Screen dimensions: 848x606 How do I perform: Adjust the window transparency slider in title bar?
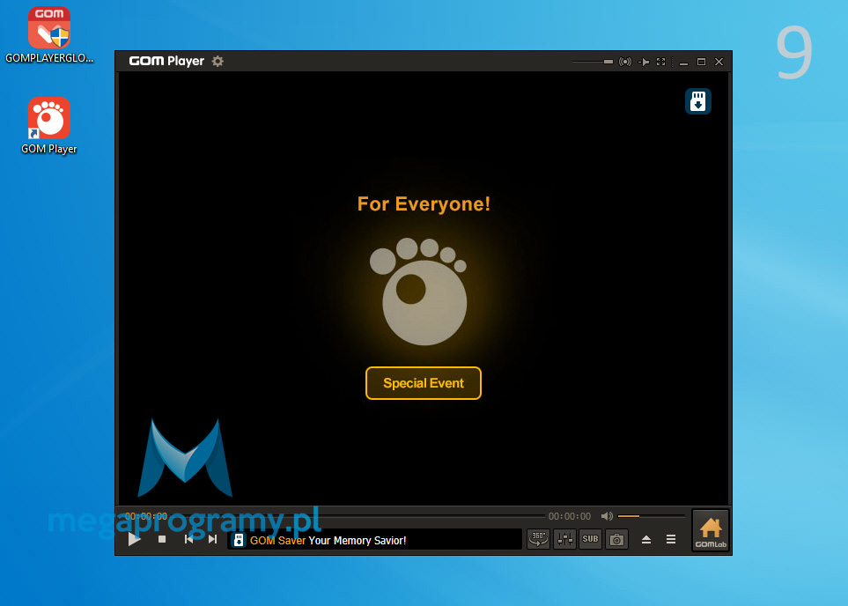coord(593,62)
